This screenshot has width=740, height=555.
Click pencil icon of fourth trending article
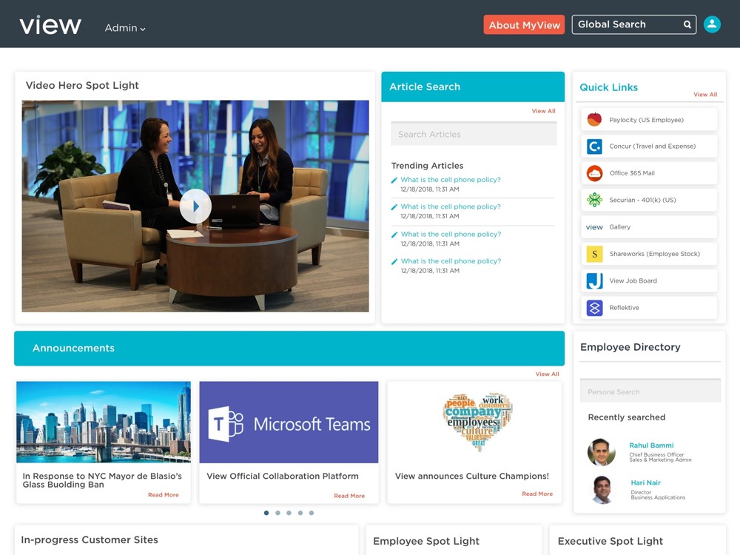394,261
